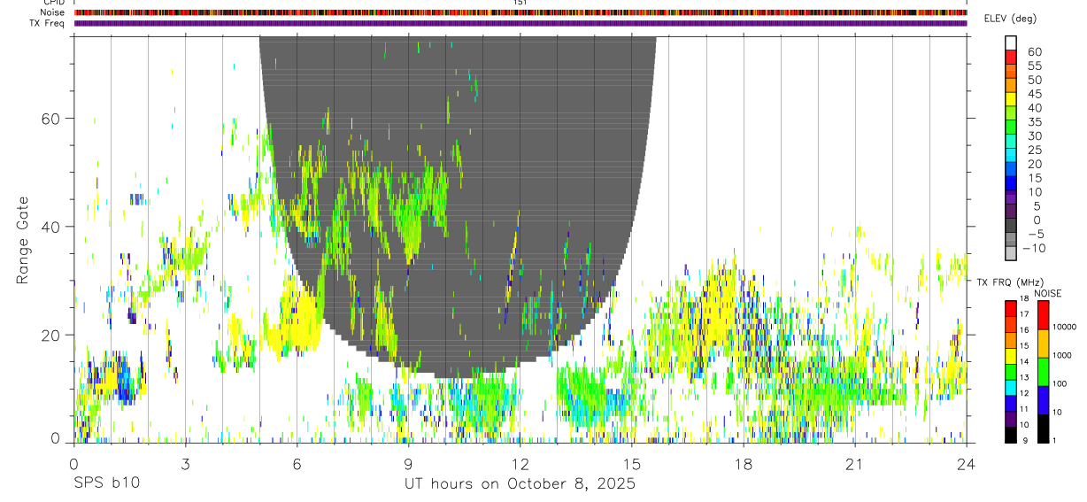Click the NOISE legend value '10000'

pyautogui.click(x=1064, y=327)
